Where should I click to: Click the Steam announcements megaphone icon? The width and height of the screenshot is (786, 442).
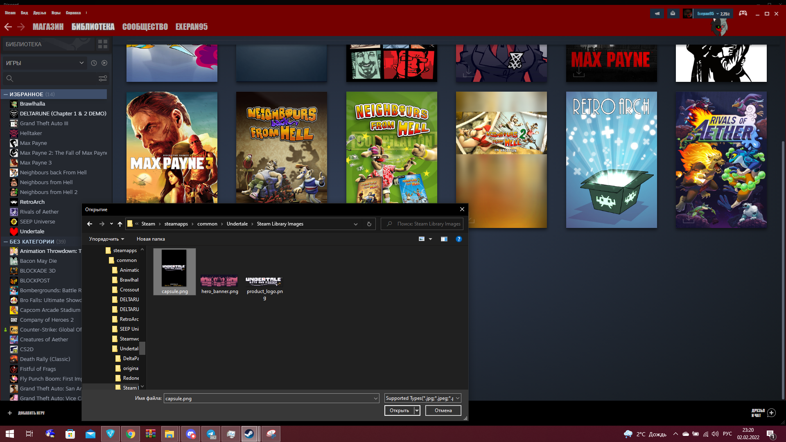[x=657, y=14]
